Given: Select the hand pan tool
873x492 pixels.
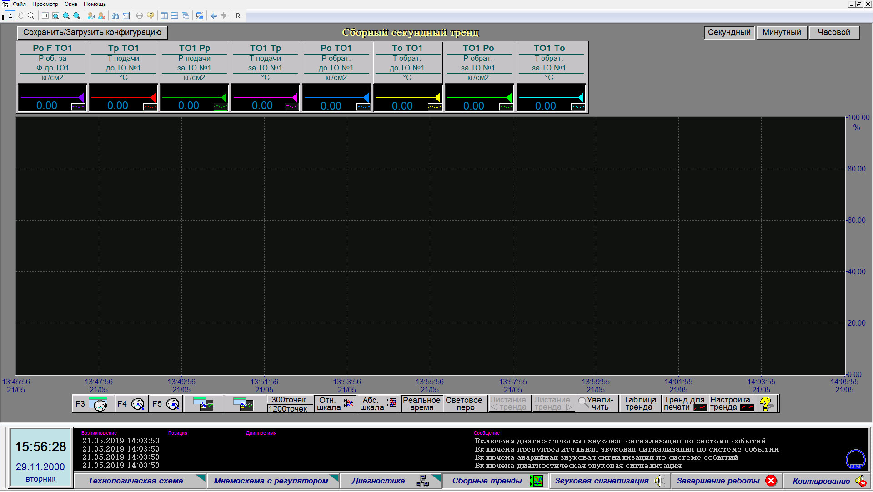Looking at the screenshot, I should point(21,15).
